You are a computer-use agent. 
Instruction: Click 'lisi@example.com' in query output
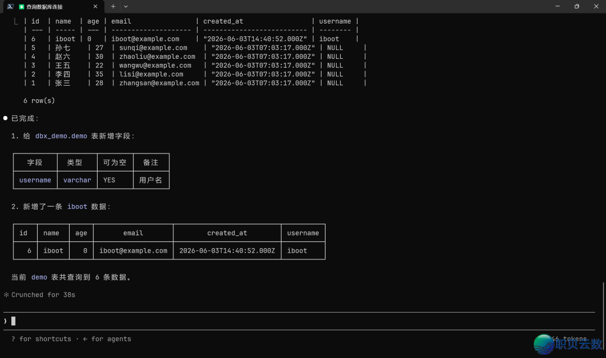pos(151,75)
